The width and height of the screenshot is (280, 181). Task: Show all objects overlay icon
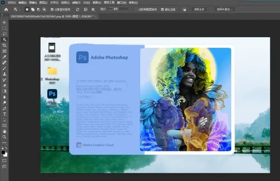click(x=85, y=10)
